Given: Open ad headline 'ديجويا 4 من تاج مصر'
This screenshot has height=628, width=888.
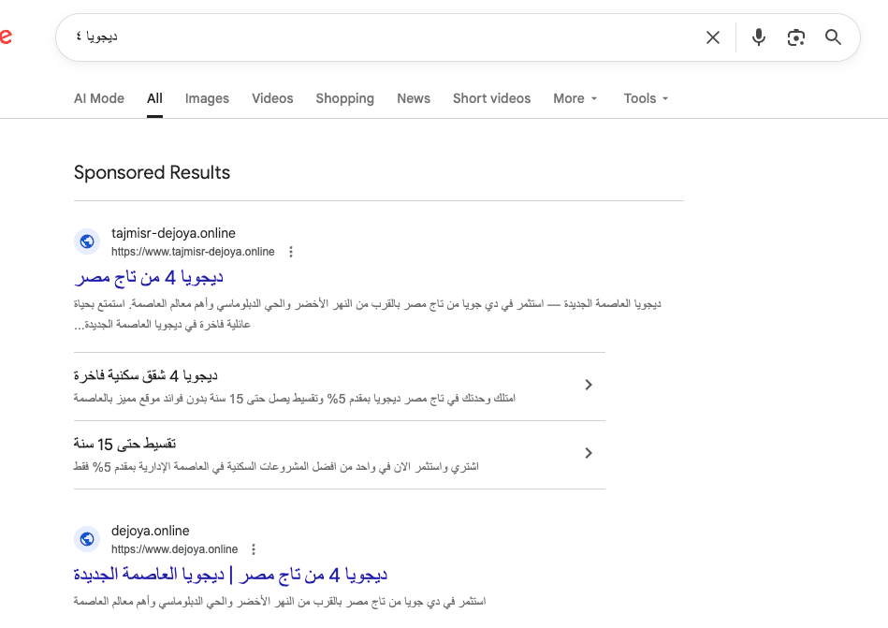Looking at the screenshot, I should point(149,277).
